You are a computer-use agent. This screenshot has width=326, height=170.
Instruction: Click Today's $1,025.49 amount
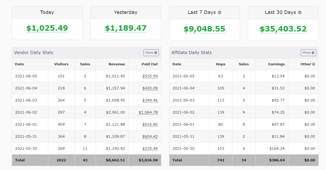pos(47,28)
